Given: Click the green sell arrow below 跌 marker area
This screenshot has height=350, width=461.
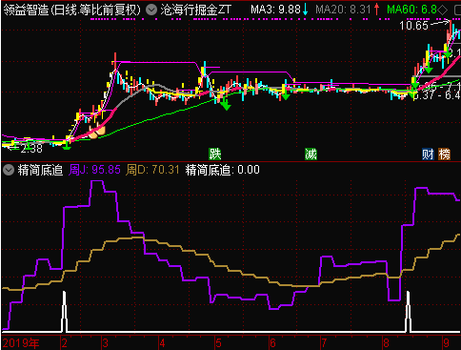Looking at the screenshot, I should [x=226, y=105].
